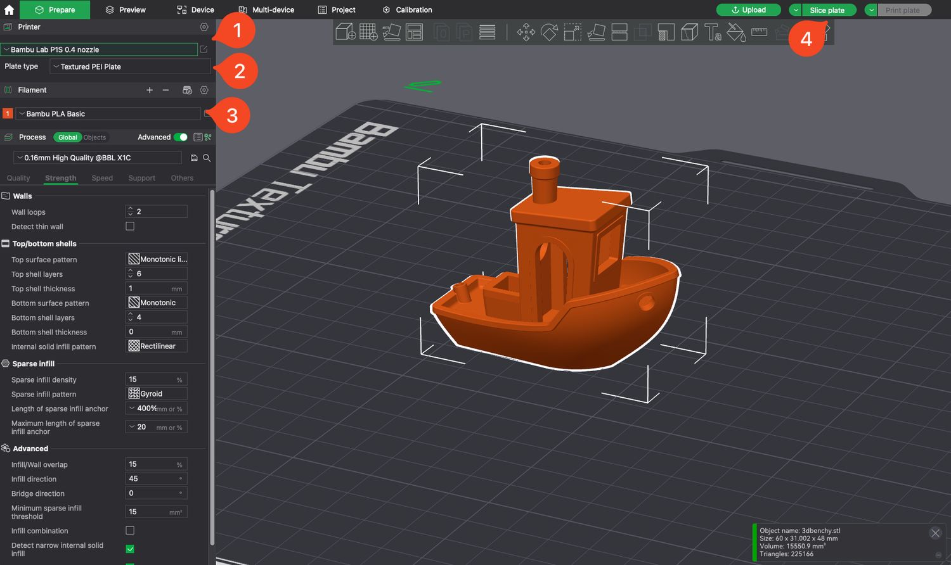The height and width of the screenshot is (565, 951).
Task: Expand the Bambu PLA Basic filament dropdown
Action: pyautogui.click(x=108, y=114)
